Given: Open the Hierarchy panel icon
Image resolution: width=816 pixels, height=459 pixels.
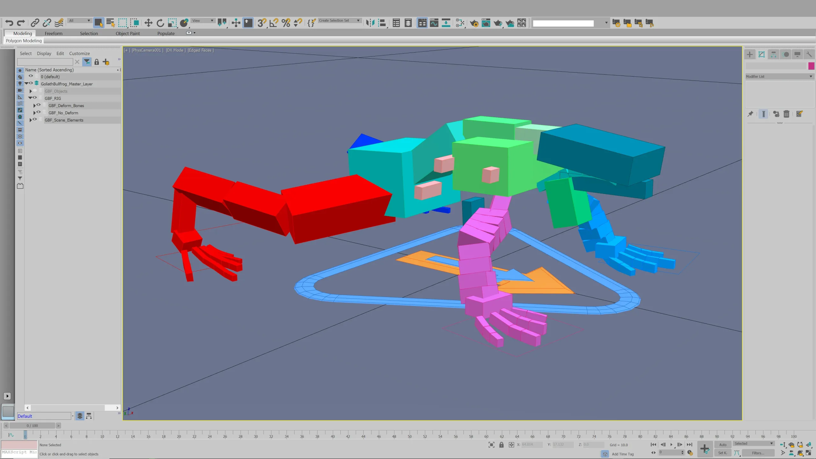Looking at the screenshot, I should pos(774,55).
